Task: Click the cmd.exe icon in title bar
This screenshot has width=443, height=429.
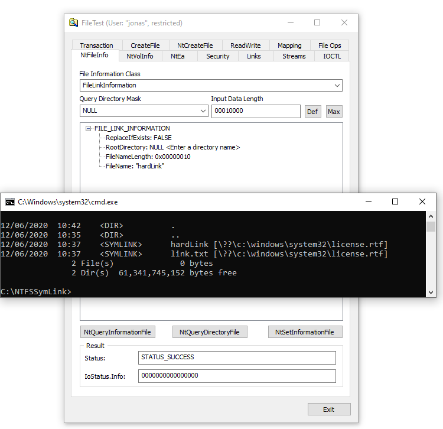Action: [10, 202]
